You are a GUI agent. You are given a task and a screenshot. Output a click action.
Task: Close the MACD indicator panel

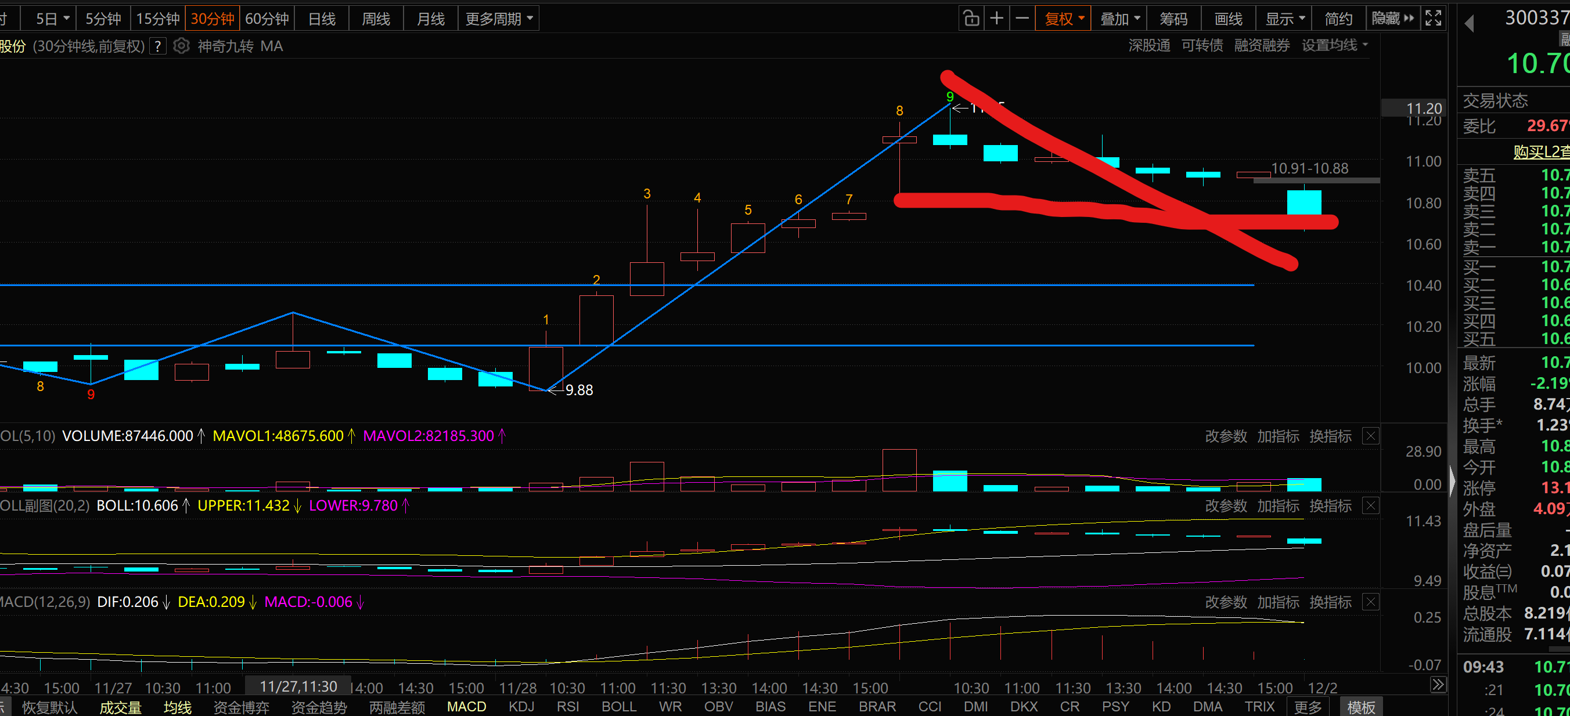1371,602
